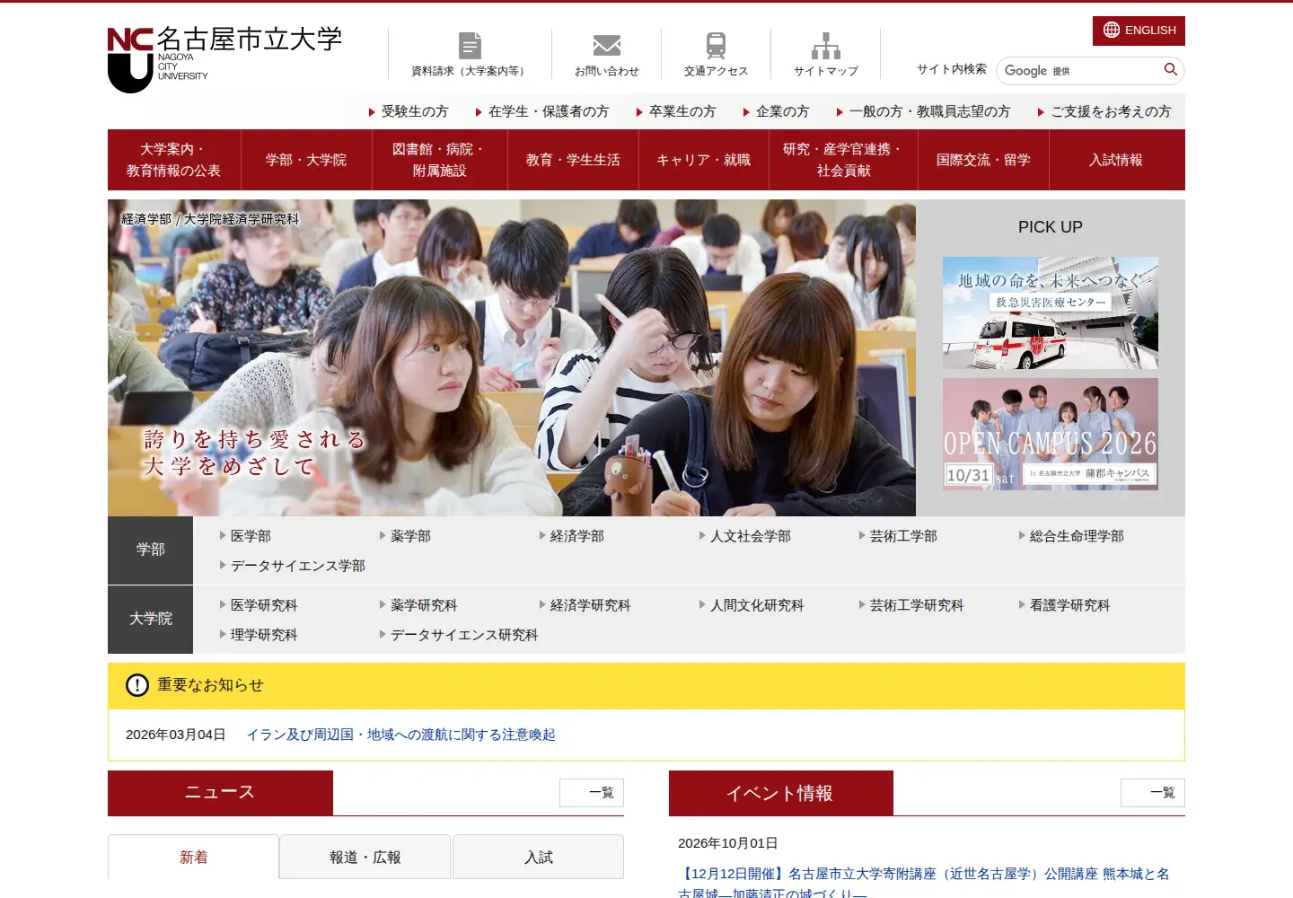Open 教育・学生生活 menu item
The image size is (1293, 898).
pos(573,160)
